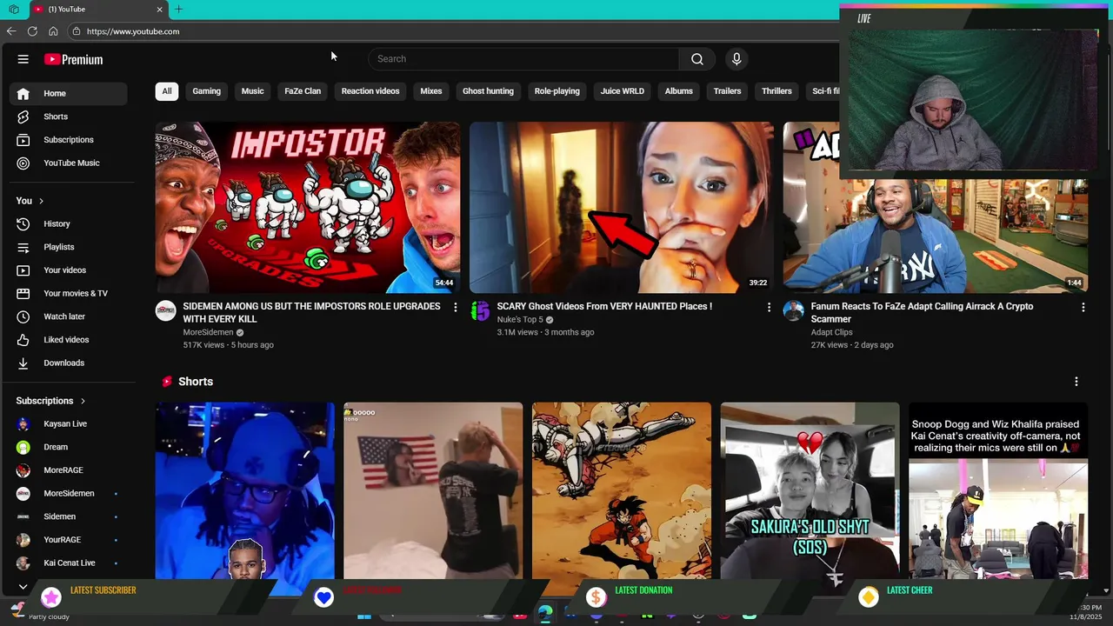Open the YouTube hamburger guide menu
This screenshot has height=626, width=1113.
(x=23, y=59)
